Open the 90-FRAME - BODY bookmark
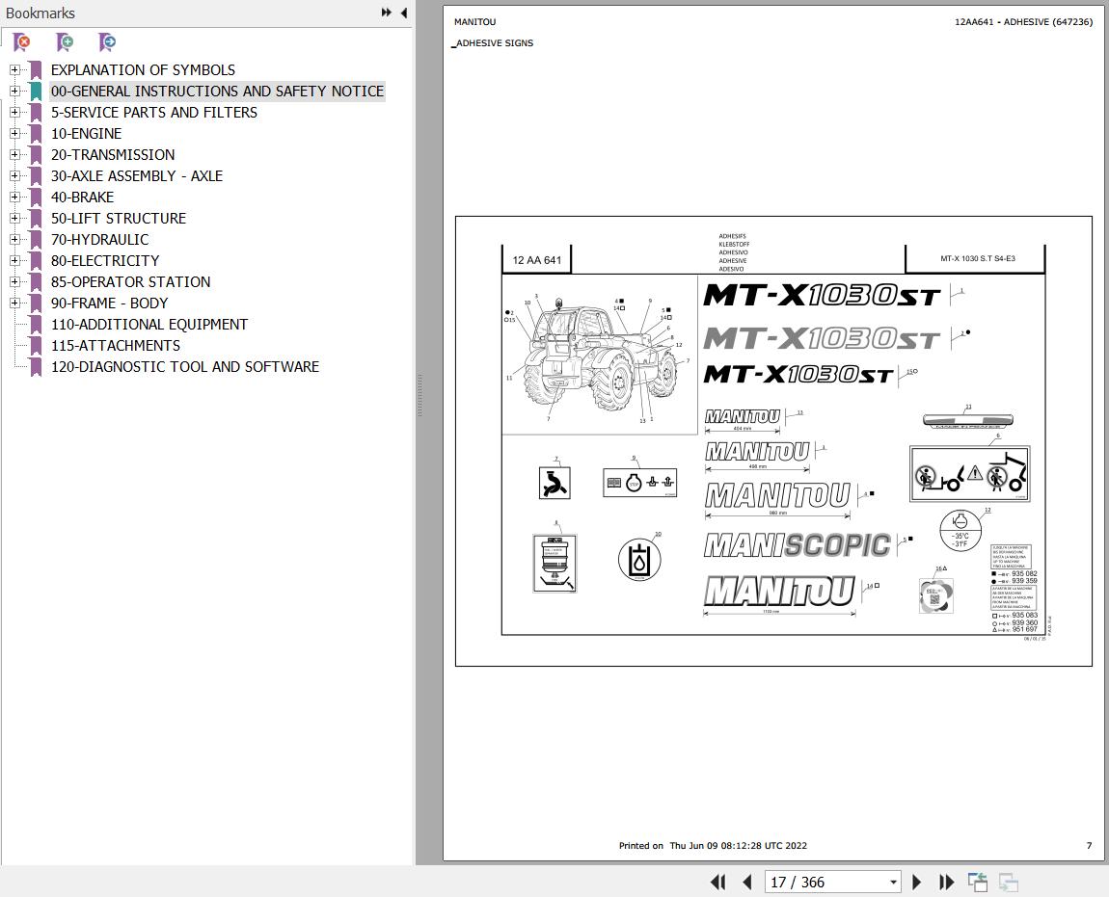The width and height of the screenshot is (1109, 897). (109, 303)
